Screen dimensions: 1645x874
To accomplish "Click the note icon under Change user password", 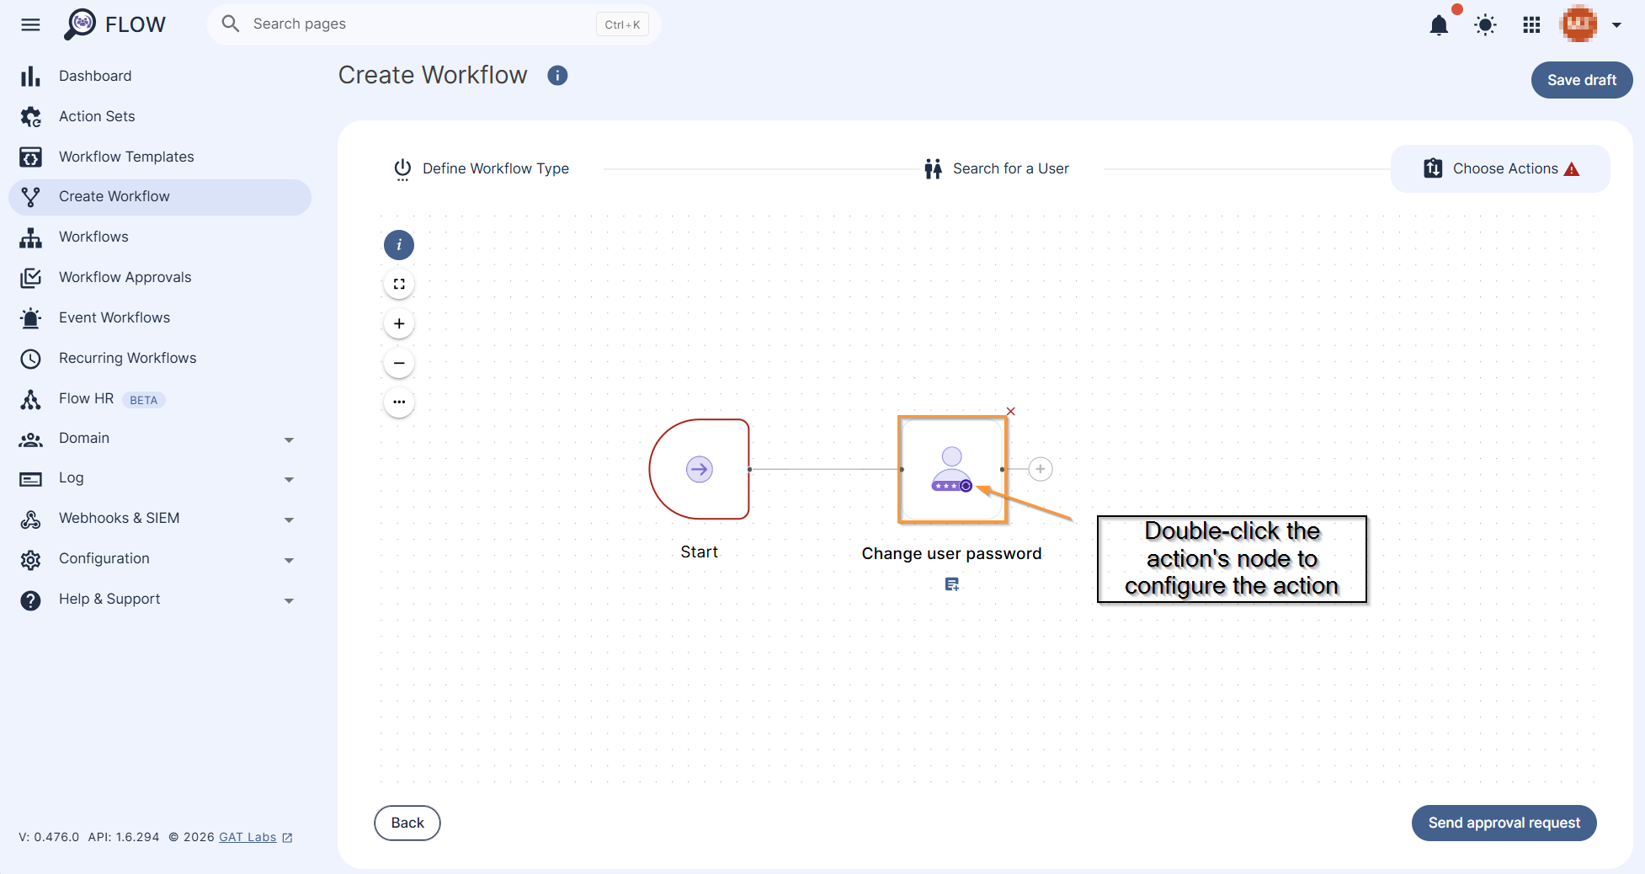I will (x=952, y=584).
